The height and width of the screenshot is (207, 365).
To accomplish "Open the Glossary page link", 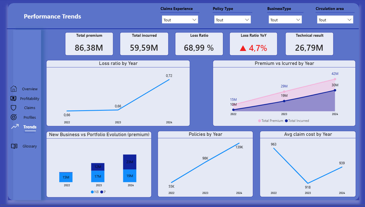I will (30, 146).
